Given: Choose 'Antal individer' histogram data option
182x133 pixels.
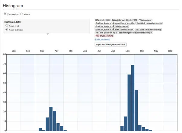Looking at the screenshot, I should [x=7, y=30].
